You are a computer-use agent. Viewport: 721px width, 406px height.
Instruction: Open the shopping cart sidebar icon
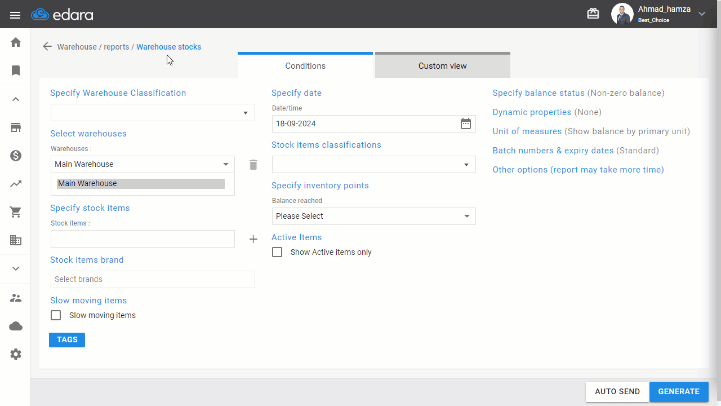click(x=16, y=212)
